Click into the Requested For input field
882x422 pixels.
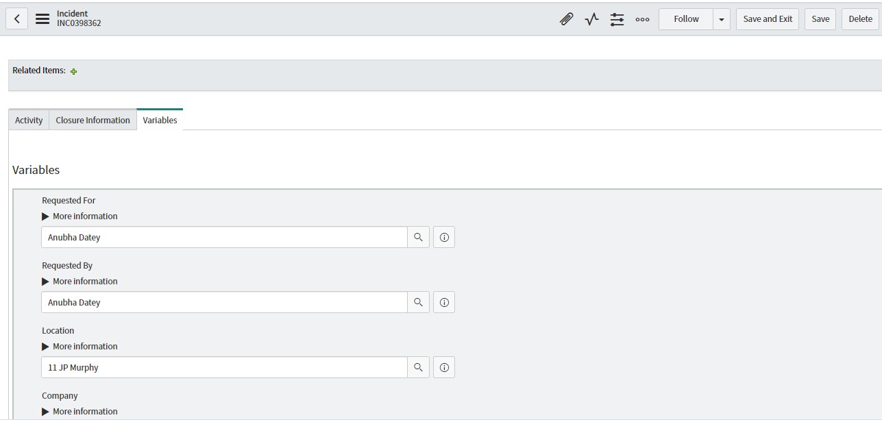(x=224, y=237)
